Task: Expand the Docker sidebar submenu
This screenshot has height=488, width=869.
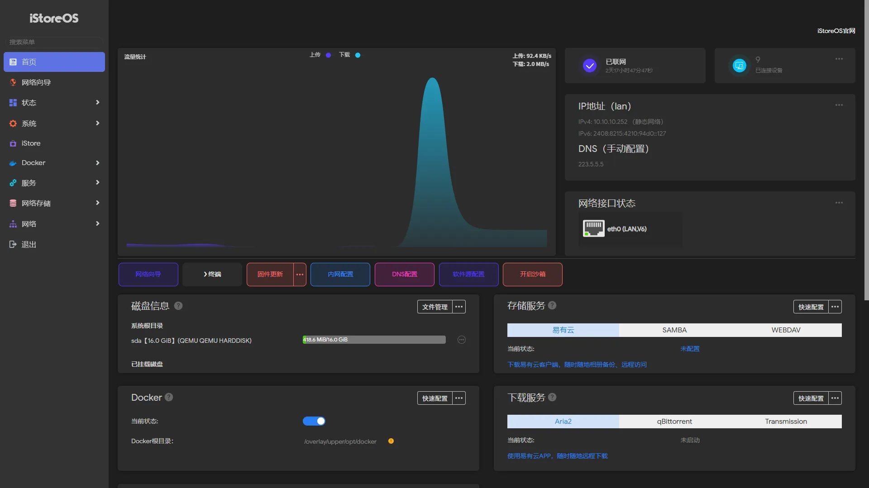Action: pyautogui.click(x=54, y=163)
